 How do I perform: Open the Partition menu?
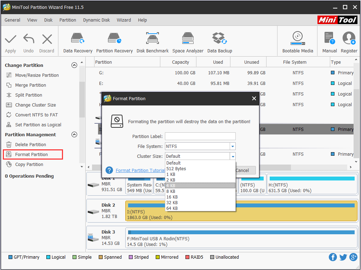[68, 20]
